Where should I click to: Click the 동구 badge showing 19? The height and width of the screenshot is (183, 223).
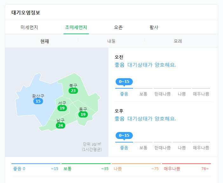pos(83,114)
